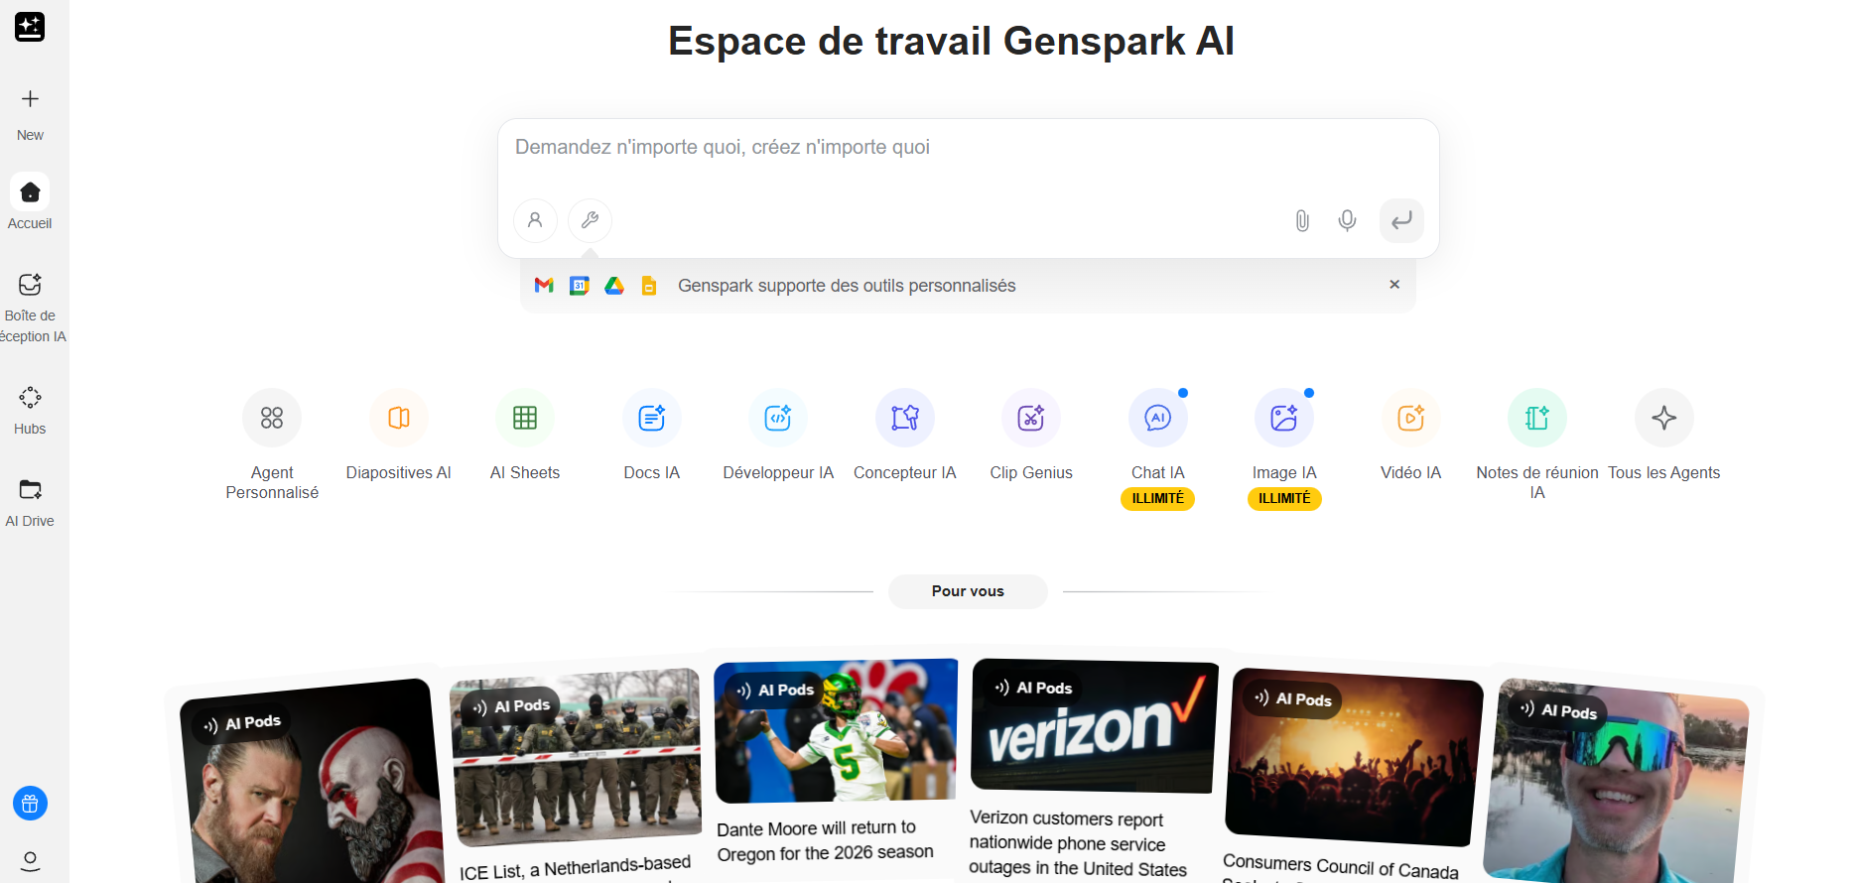Image resolution: width=1854 pixels, height=883 pixels.
Task: Open Docs IA agent
Action: [x=652, y=437]
